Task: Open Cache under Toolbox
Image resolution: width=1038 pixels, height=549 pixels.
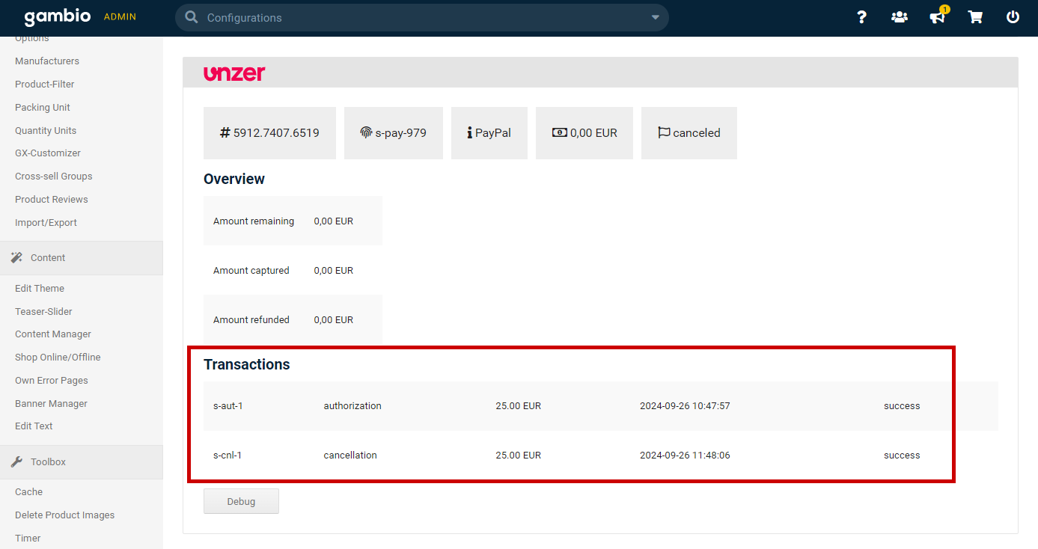Action: click(28, 492)
